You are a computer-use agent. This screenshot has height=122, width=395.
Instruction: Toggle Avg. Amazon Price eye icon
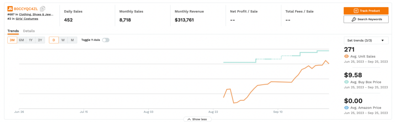(346, 108)
